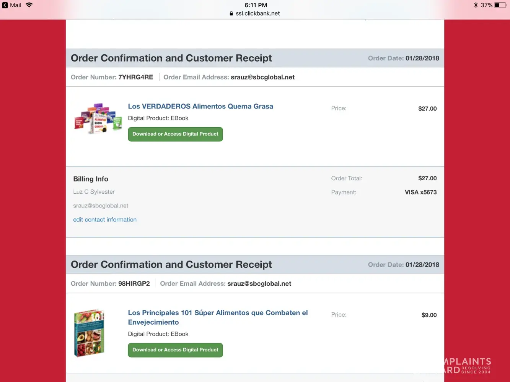The height and width of the screenshot is (382, 510).
Task: Download the 101 Súper Alimentos EBook
Action: (x=175, y=350)
